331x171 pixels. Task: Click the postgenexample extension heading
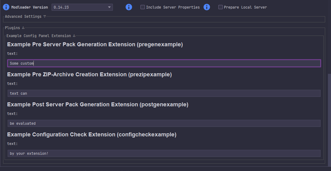98,104
